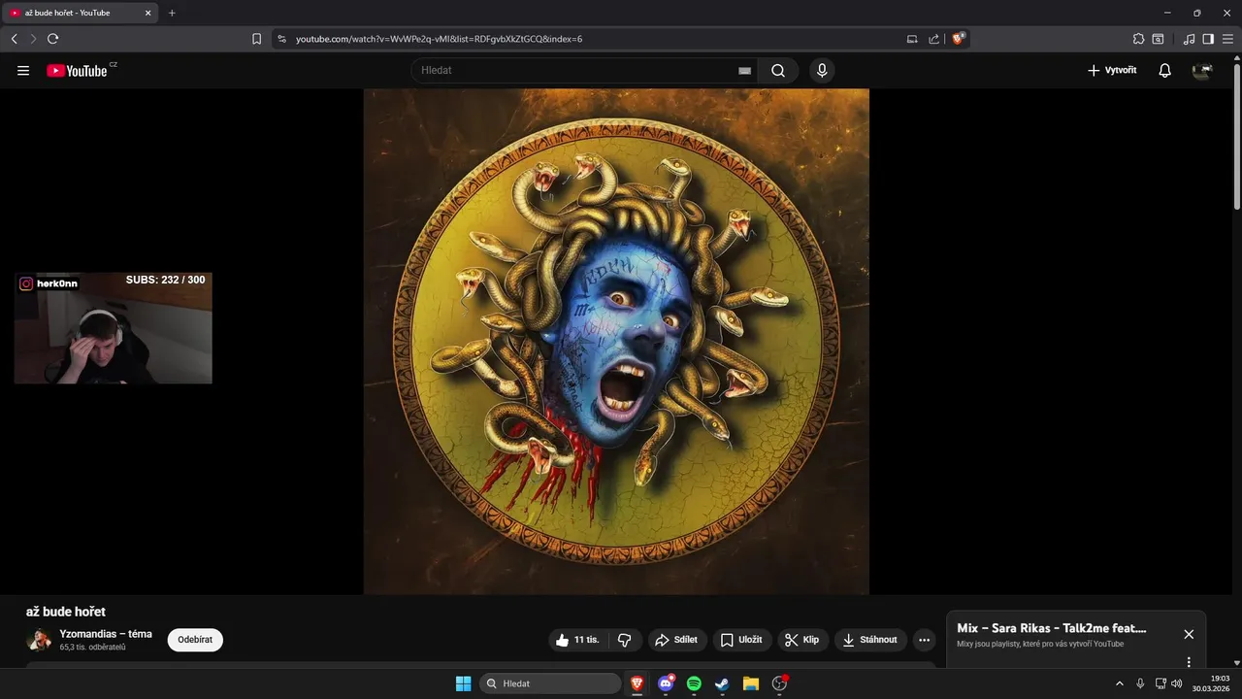Image resolution: width=1242 pixels, height=699 pixels.
Task: Click the YouTube search magnifier button
Action: (778, 71)
